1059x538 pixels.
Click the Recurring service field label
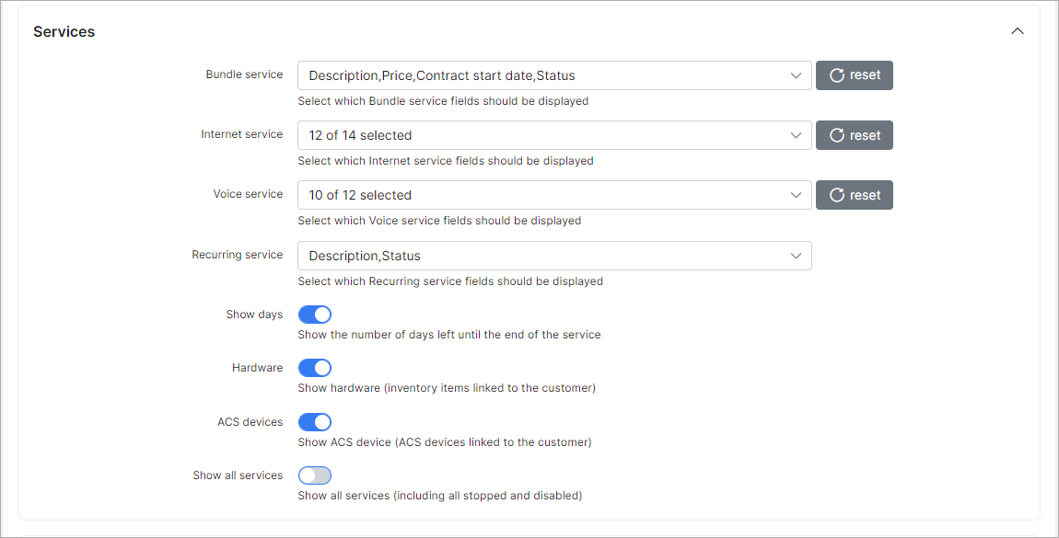click(x=237, y=255)
